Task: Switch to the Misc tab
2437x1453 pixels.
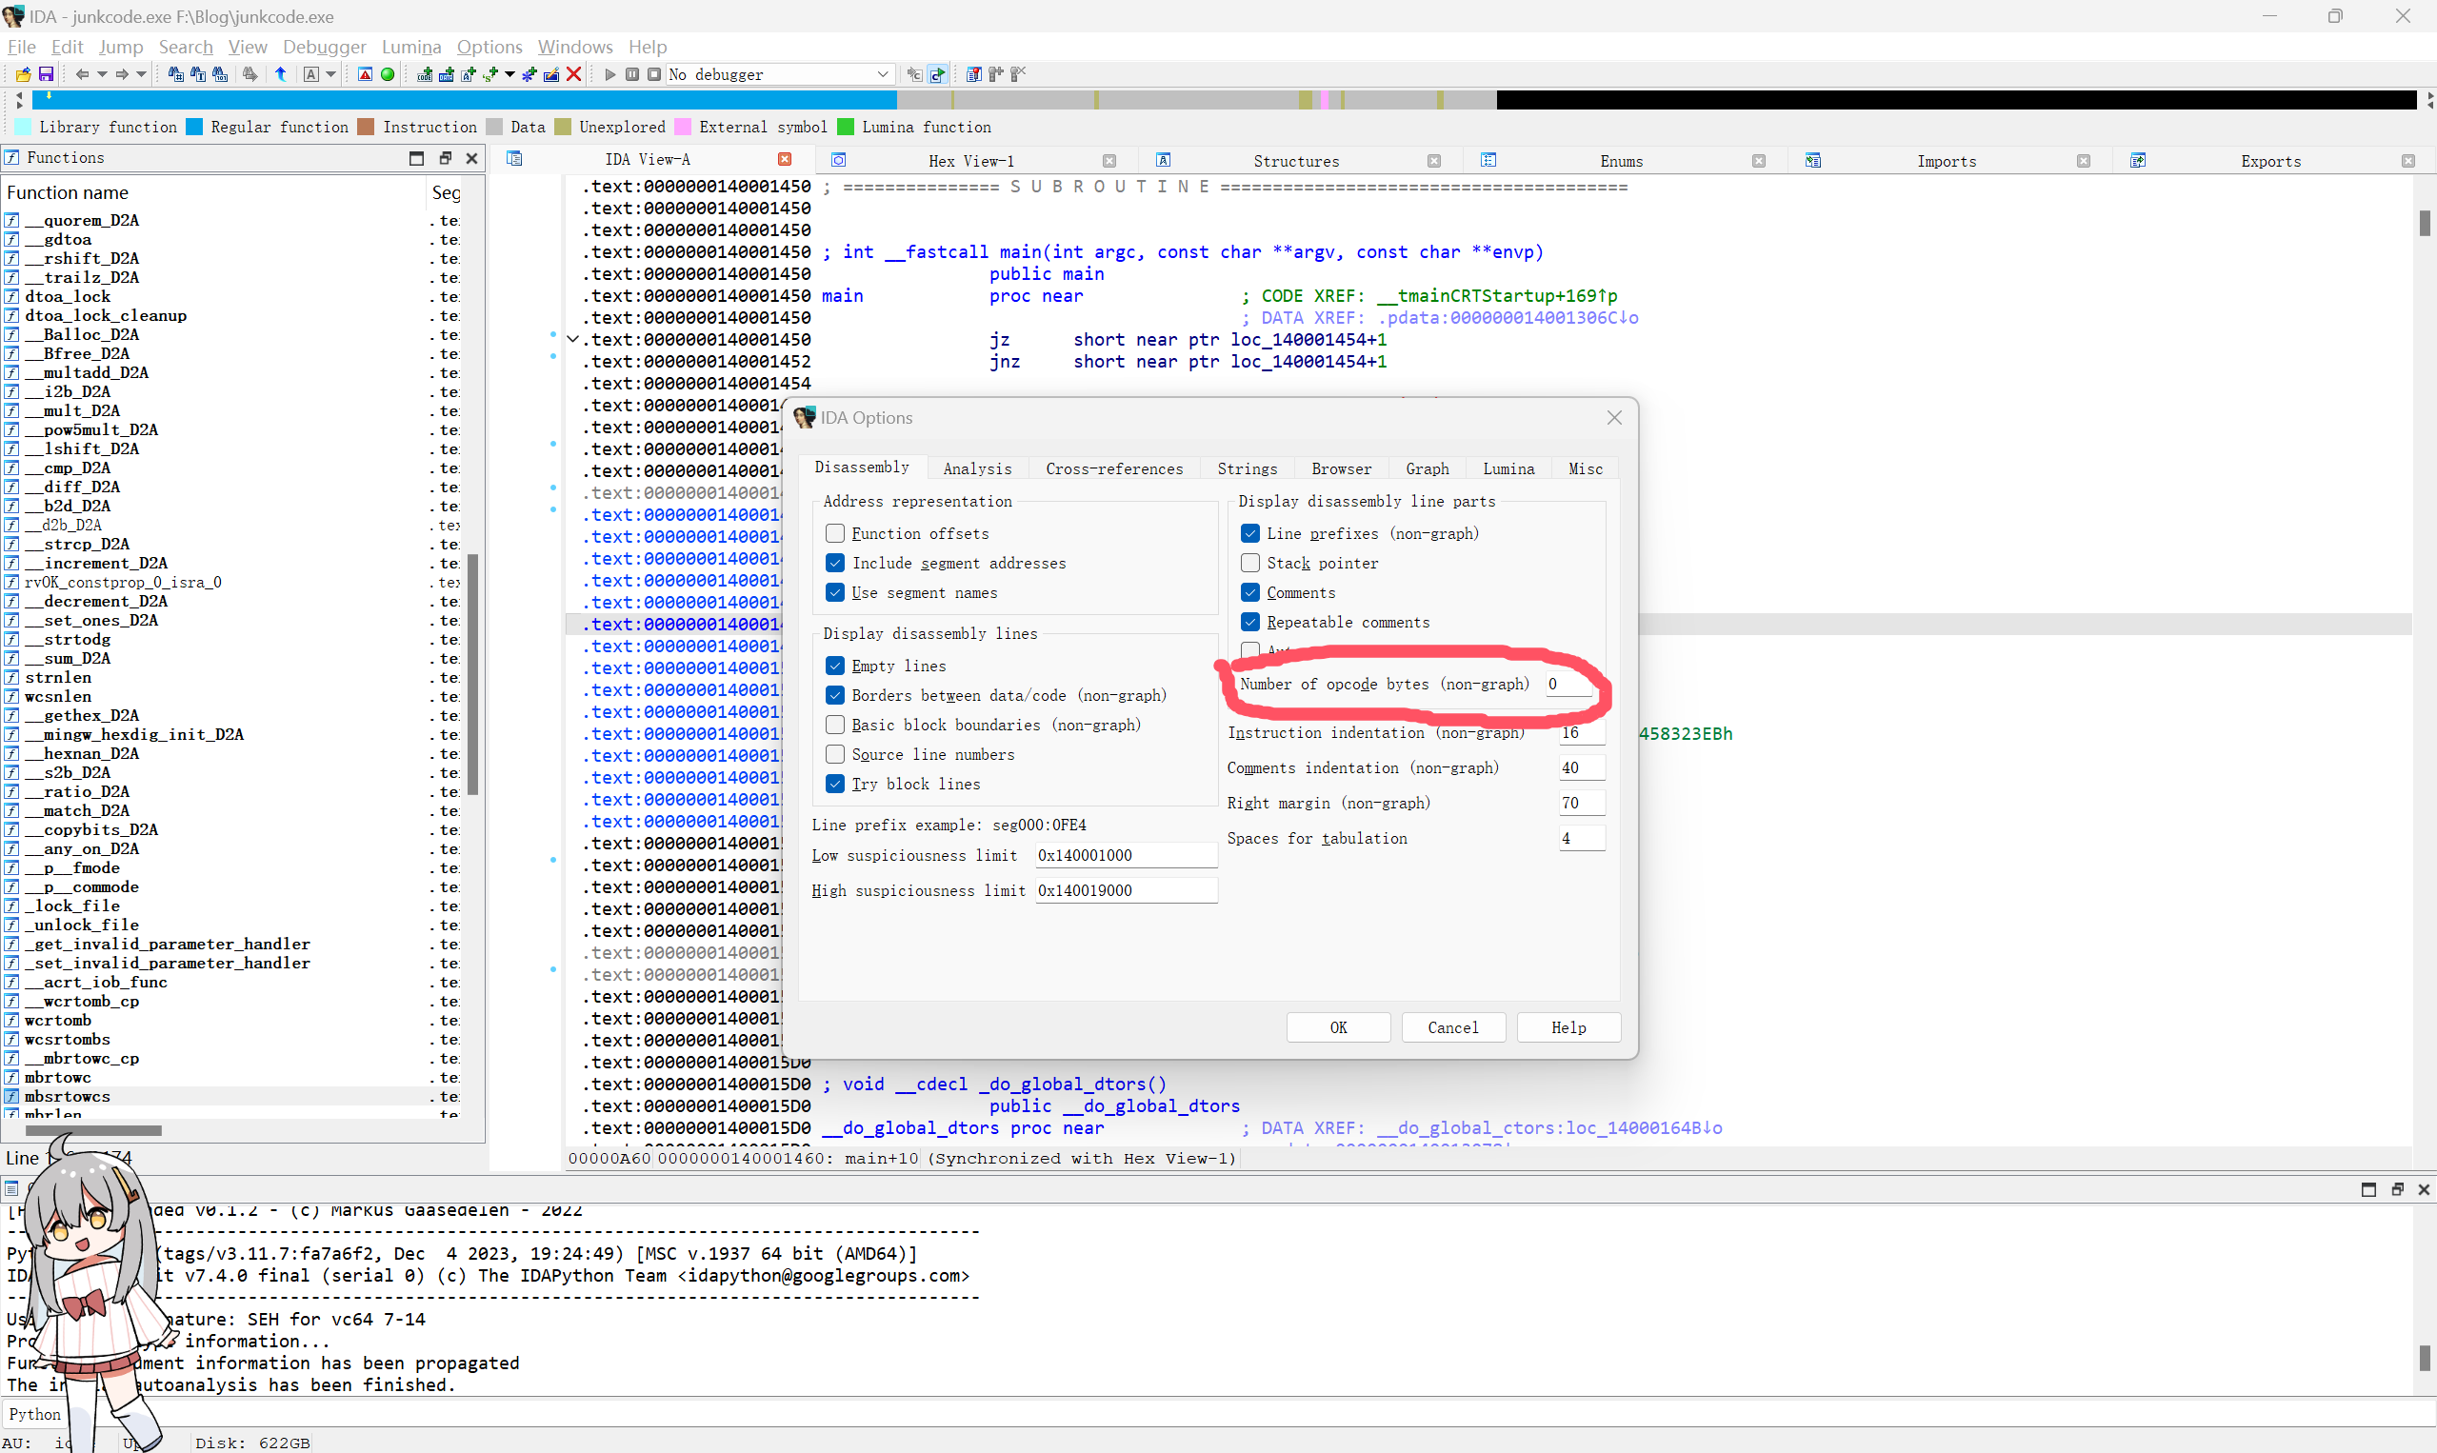Action: 1586,469
